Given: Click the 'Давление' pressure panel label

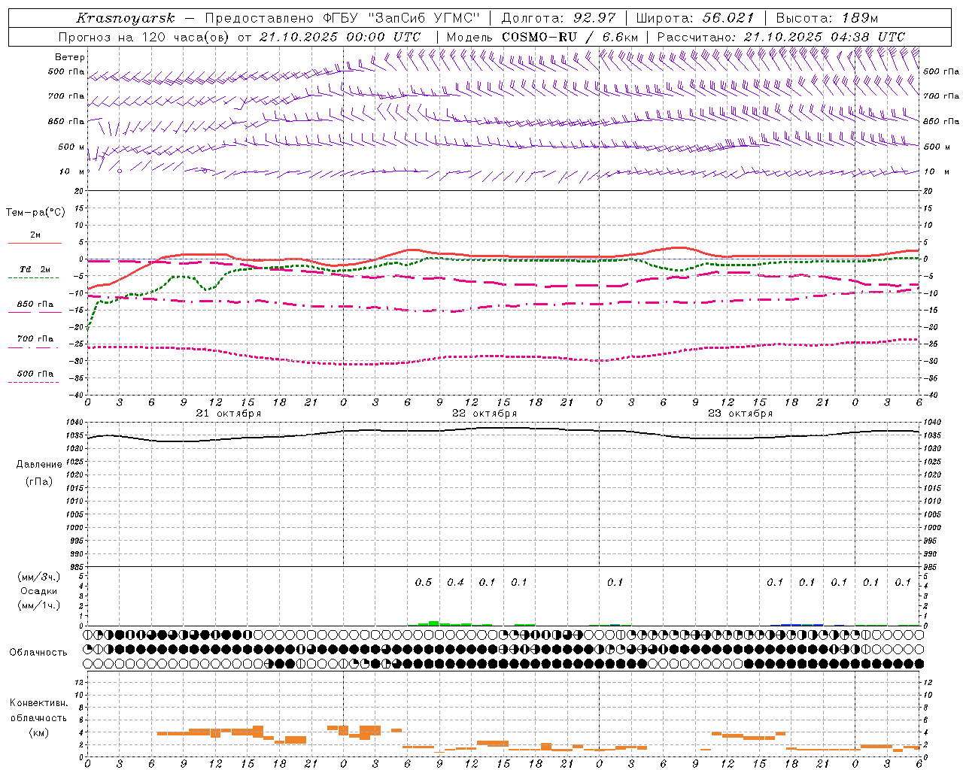Looking at the screenshot, I should pyautogui.click(x=39, y=465).
